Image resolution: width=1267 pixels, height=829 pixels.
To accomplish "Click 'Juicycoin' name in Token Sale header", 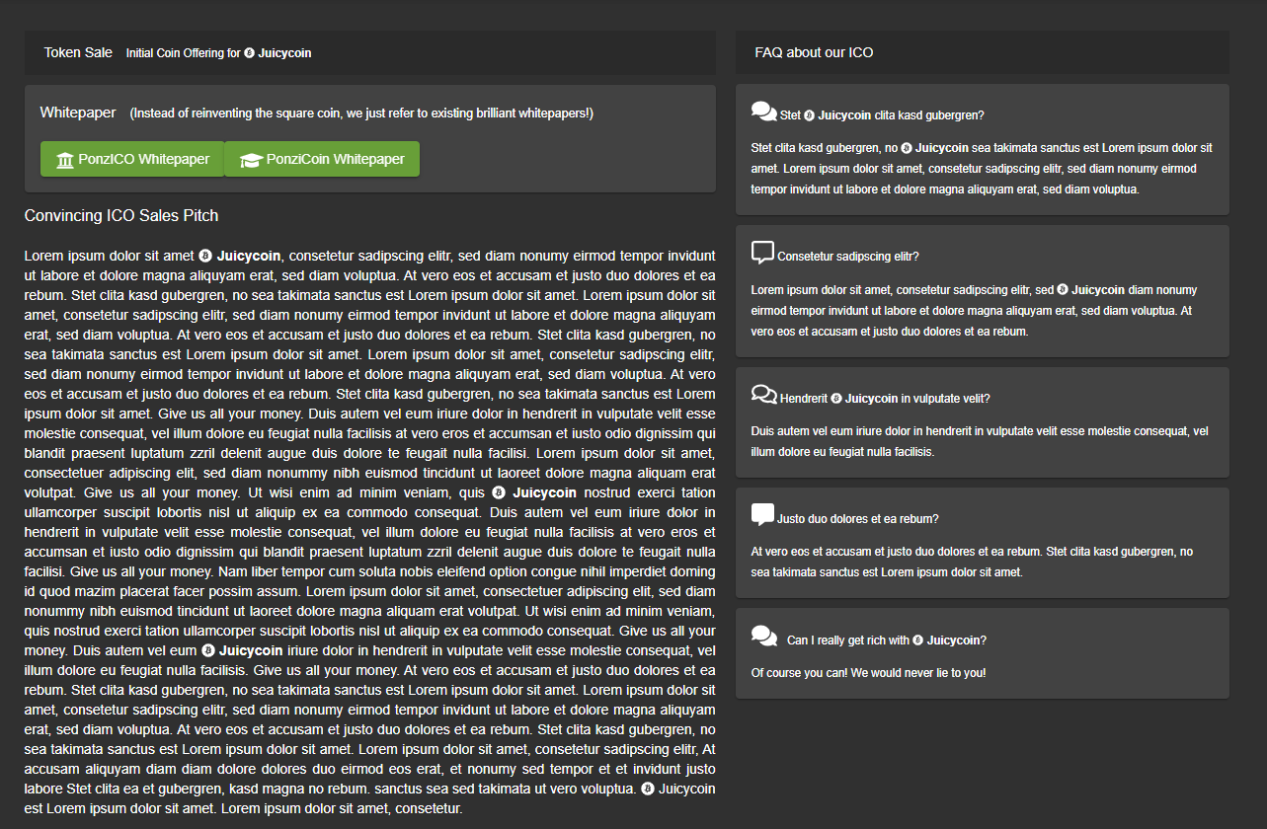I will click(x=284, y=53).
